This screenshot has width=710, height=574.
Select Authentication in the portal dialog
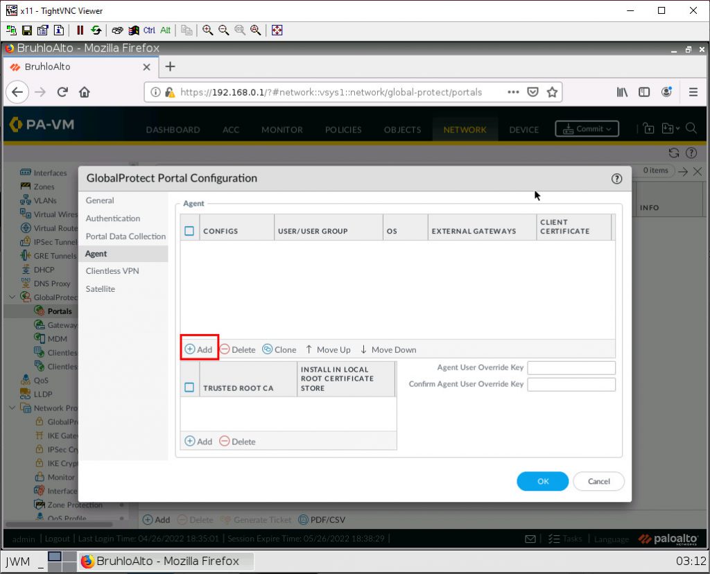[113, 218]
